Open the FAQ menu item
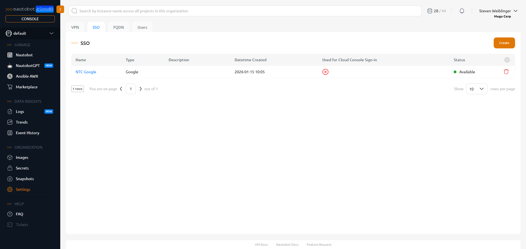Image resolution: width=526 pixels, height=249 pixels. point(19,214)
